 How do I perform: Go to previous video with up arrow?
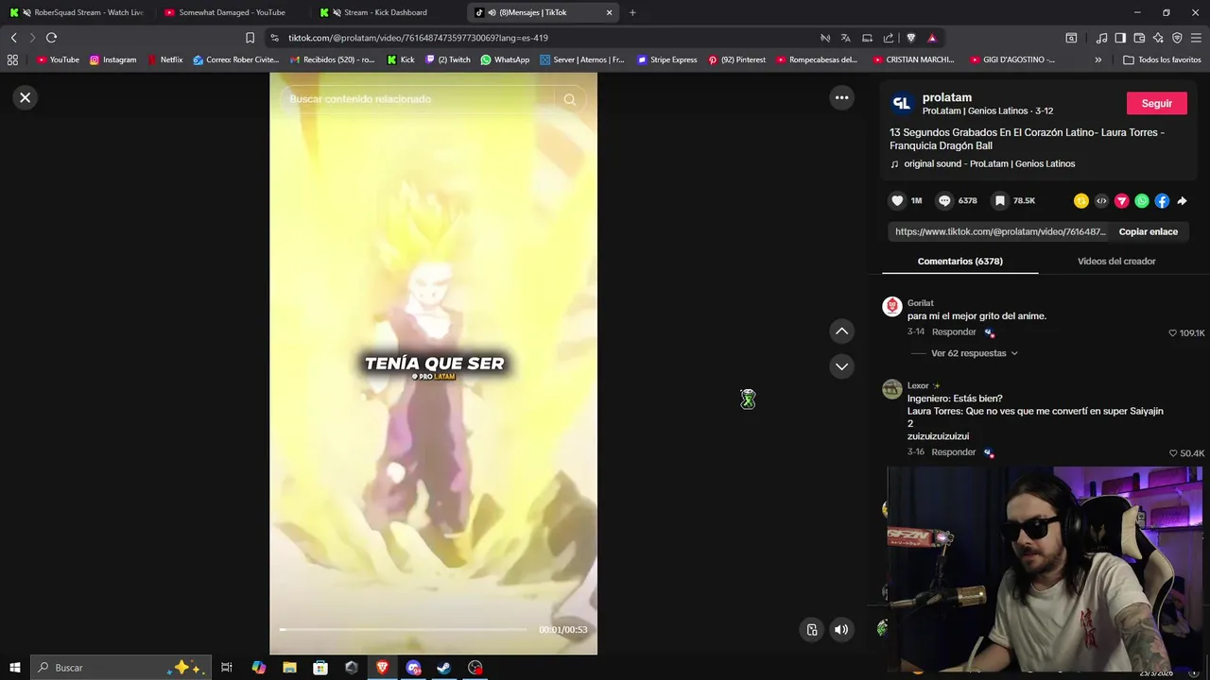pyautogui.click(x=841, y=331)
